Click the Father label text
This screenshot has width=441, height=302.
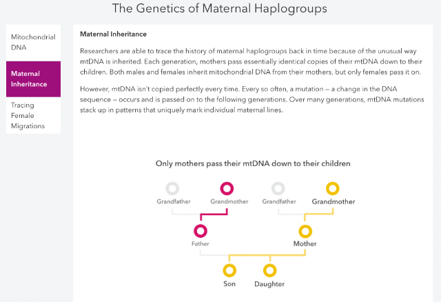[201, 244]
